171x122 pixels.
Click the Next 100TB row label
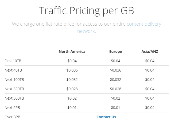click(x=14, y=80)
